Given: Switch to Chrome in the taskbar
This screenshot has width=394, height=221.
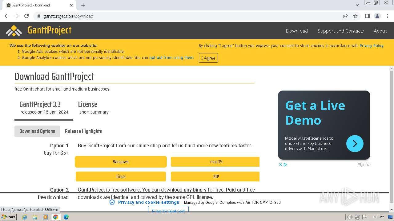Looking at the screenshot, I should (x=56, y=217).
